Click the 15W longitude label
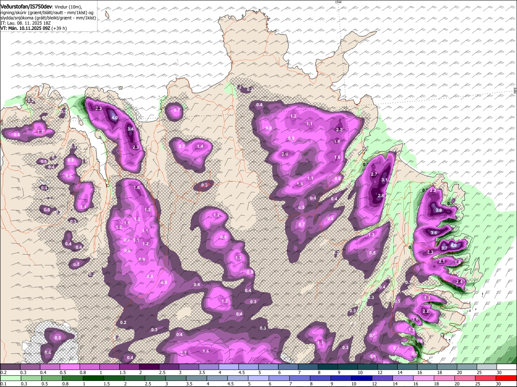The image size is (517, 387). point(338,2)
